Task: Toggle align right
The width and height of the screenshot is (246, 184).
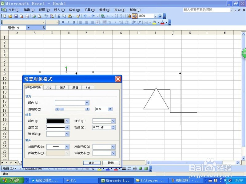Action: [92, 22]
